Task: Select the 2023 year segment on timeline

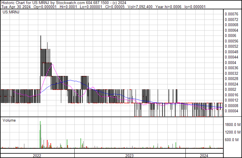Action: coord(130,156)
